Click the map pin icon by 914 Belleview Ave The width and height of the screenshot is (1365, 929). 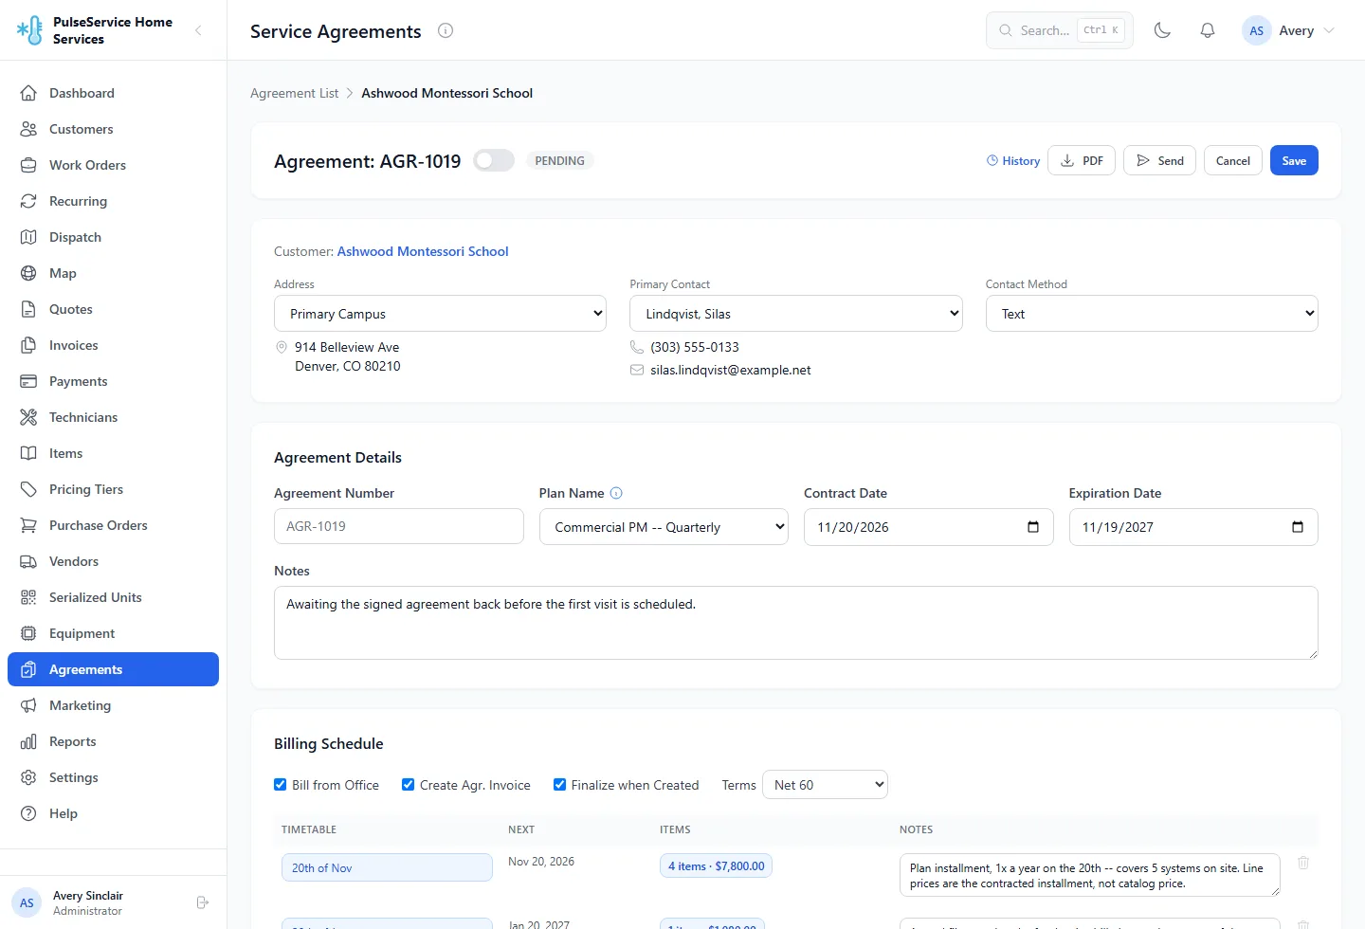(x=282, y=347)
